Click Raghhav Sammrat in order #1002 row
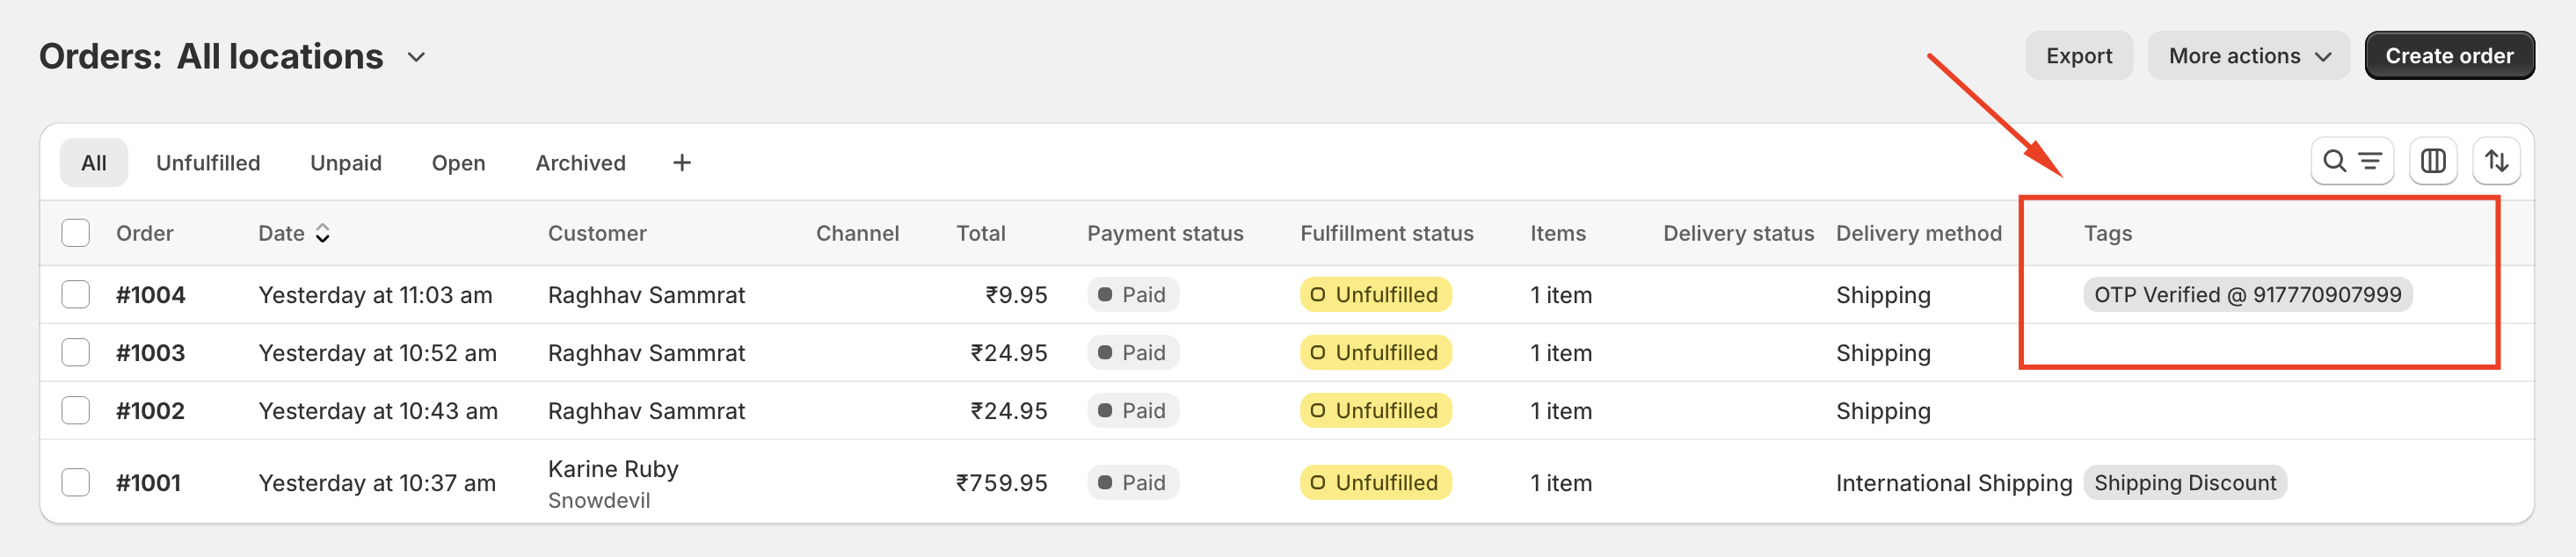This screenshot has width=2576, height=557. click(646, 411)
